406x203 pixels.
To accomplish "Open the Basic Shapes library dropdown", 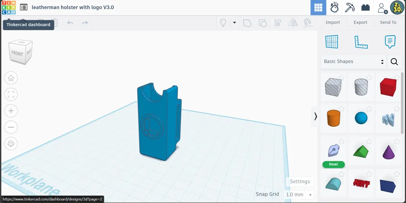I will tap(354, 61).
